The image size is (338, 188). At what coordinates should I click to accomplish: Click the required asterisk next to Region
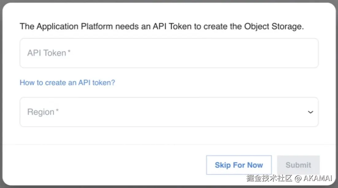tap(57, 111)
